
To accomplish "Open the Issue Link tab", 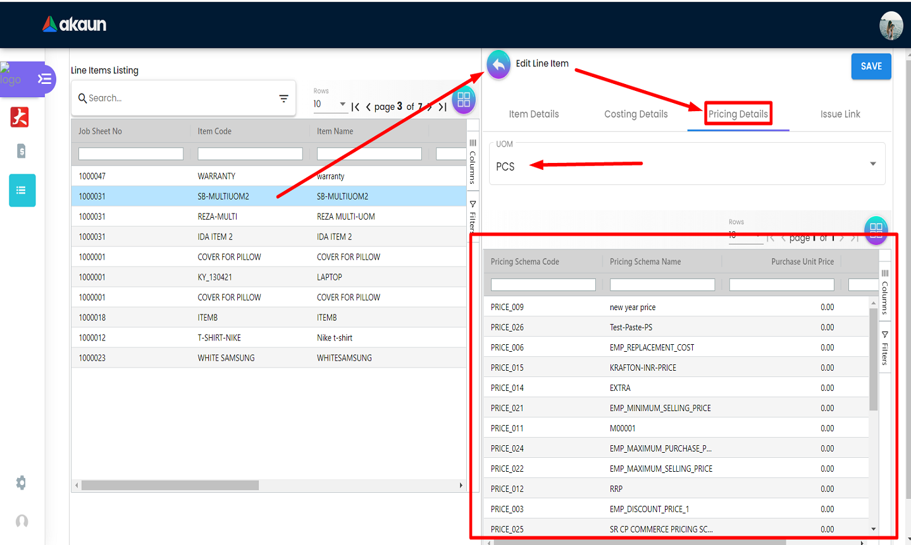I will click(840, 114).
